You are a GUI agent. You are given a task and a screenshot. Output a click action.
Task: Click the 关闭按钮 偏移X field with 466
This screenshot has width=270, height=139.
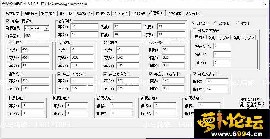click(35, 58)
